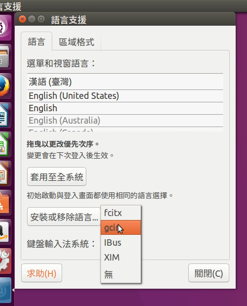Screen dimensions: 247x306
Task: Select fcitx in the input method list
Action: tap(121, 213)
